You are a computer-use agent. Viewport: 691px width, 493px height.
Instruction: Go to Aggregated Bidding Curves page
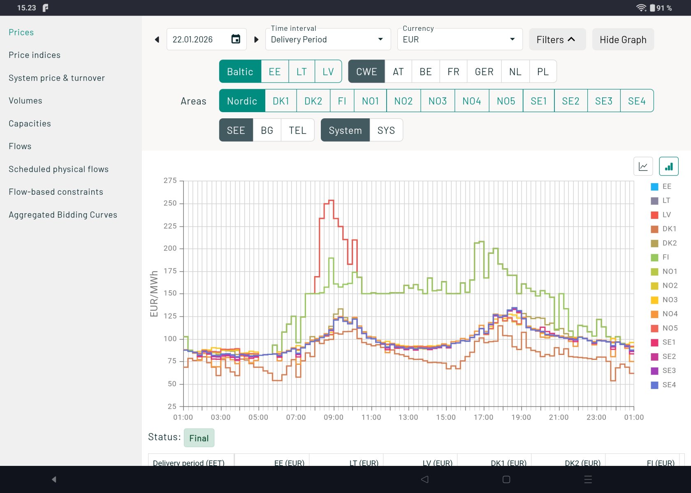(63, 215)
